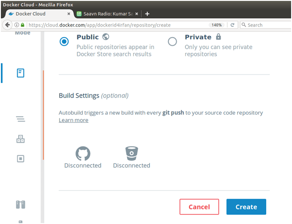Click the Saavn favicon on second tab

[79, 14]
